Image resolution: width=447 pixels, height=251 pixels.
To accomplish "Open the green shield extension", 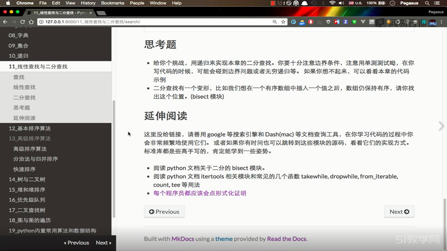I will 354,22.
